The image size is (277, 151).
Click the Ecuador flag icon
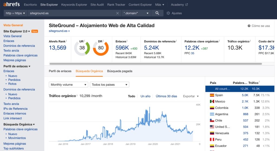tap(212, 146)
